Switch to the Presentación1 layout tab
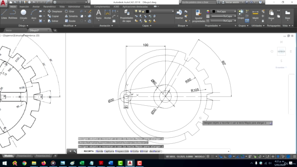Image resolution: width=297 pixels, height=167 pixels. (24, 156)
